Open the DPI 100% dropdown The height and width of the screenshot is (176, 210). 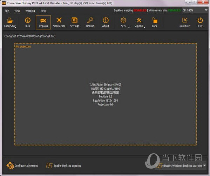(x=195, y=10)
